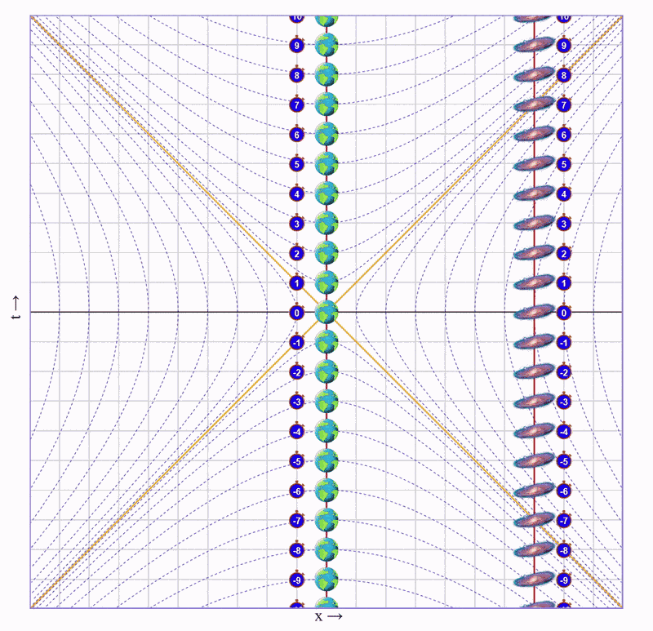
Task: Click the Earth globe at time 0
Action: (326, 312)
